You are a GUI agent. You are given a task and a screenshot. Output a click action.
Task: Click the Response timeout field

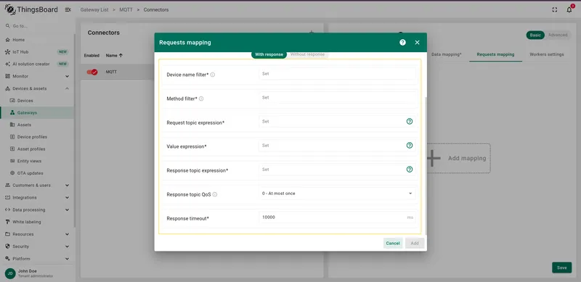coord(337,217)
